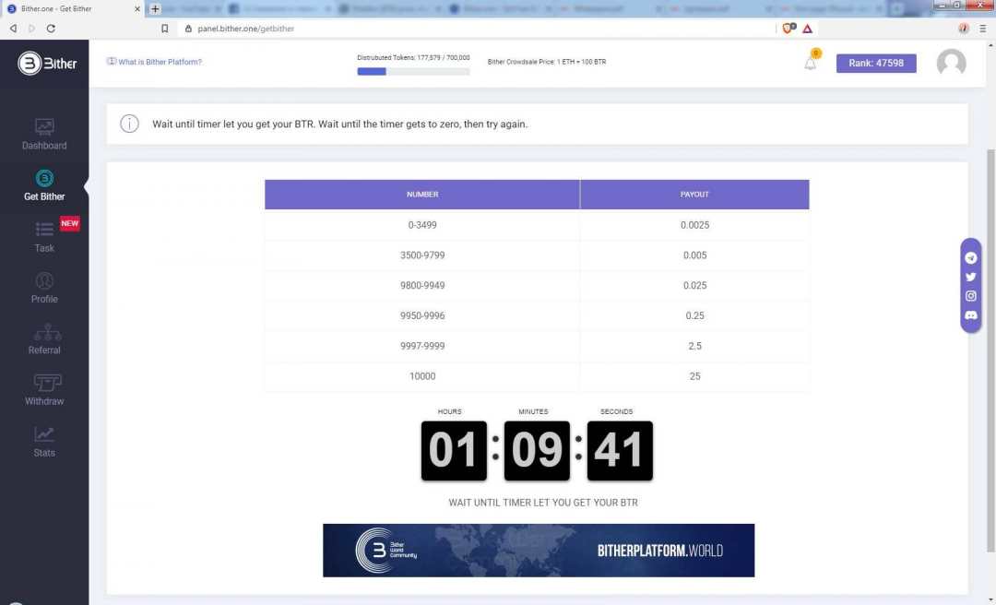View the Stats sidebar item
996x605 pixels.
[x=44, y=435]
